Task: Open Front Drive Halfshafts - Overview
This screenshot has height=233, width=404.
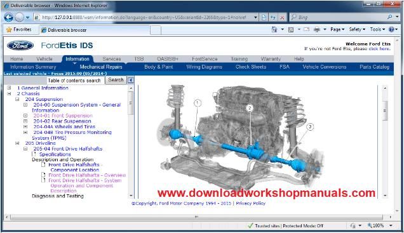Action: click(87, 175)
